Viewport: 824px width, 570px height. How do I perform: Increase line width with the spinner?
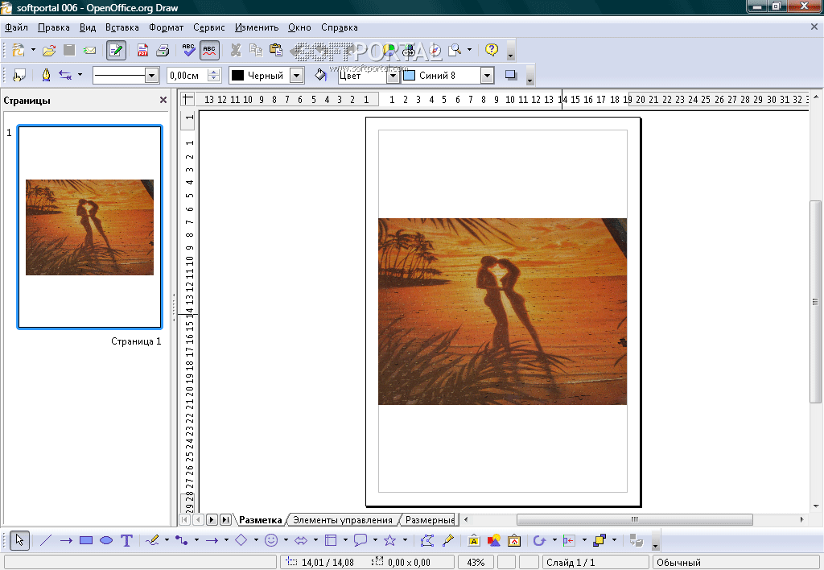point(214,72)
